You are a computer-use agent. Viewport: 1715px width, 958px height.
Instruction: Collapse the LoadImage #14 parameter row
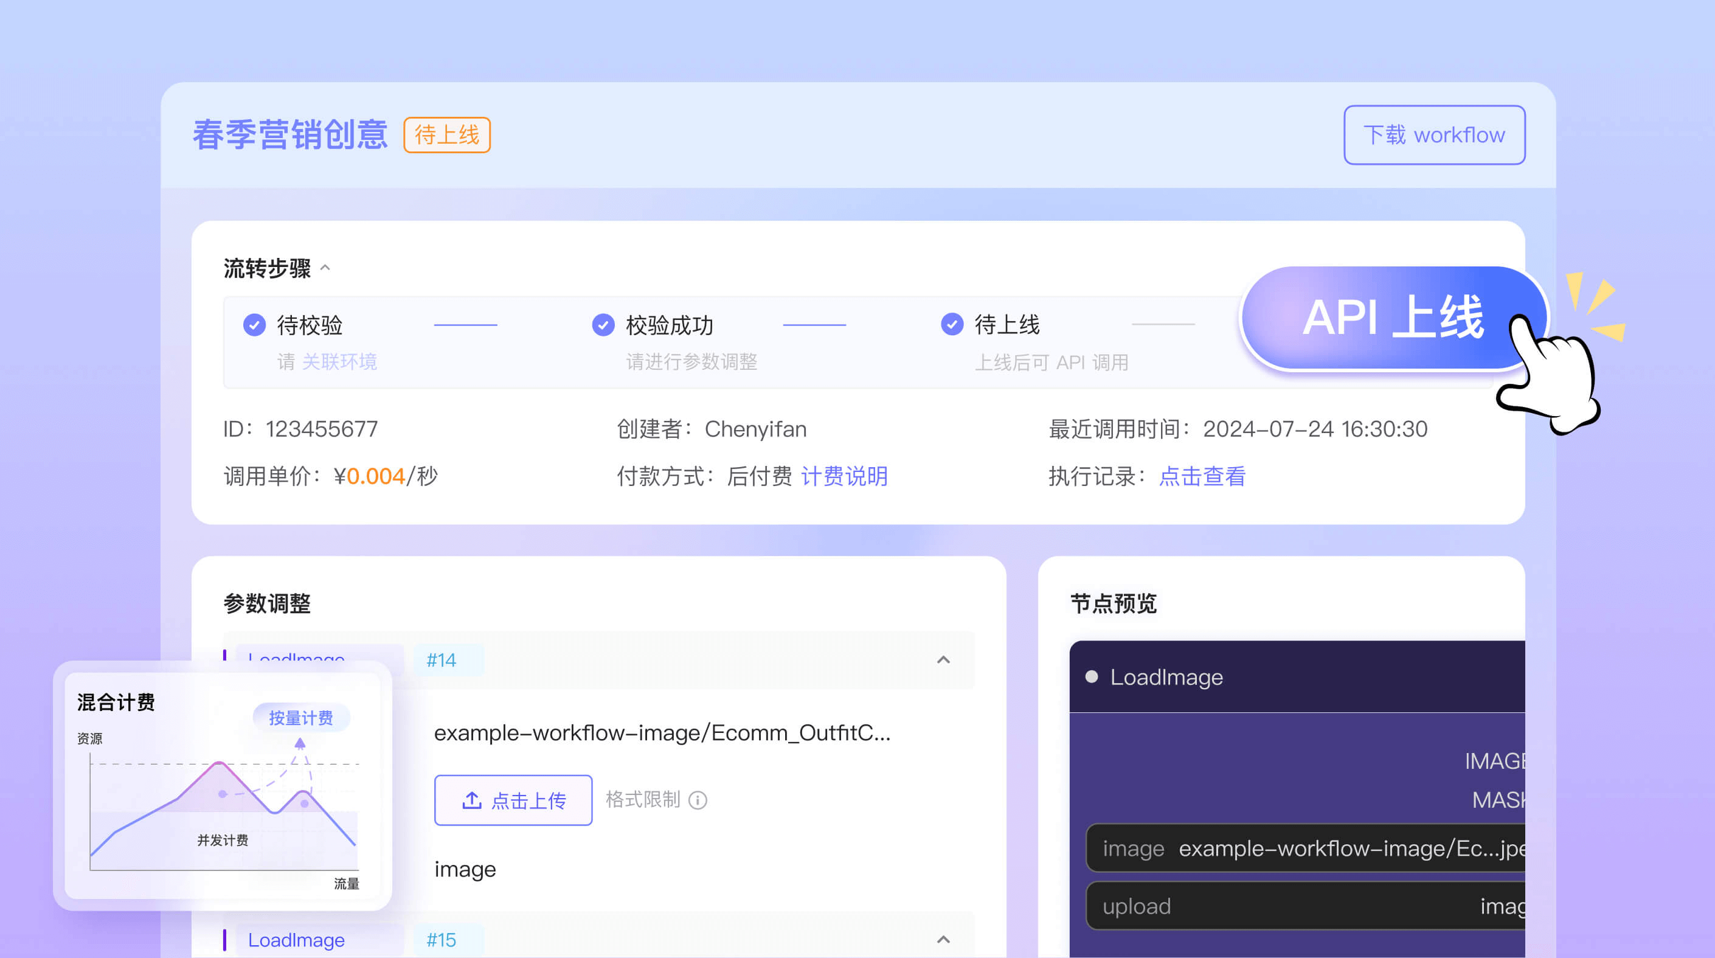point(943,660)
